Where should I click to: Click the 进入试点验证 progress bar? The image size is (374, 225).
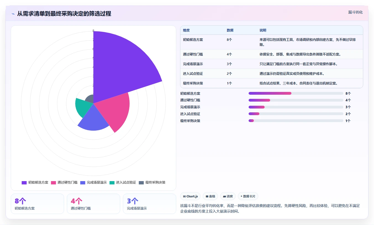(x=296, y=114)
